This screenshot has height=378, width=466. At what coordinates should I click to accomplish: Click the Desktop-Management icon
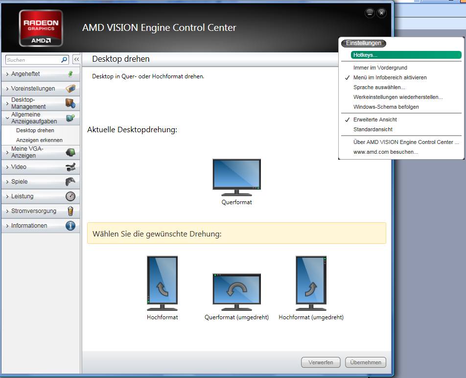70,103
